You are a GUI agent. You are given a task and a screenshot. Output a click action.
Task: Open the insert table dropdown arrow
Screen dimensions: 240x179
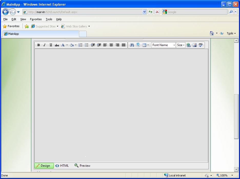[148, 45]
